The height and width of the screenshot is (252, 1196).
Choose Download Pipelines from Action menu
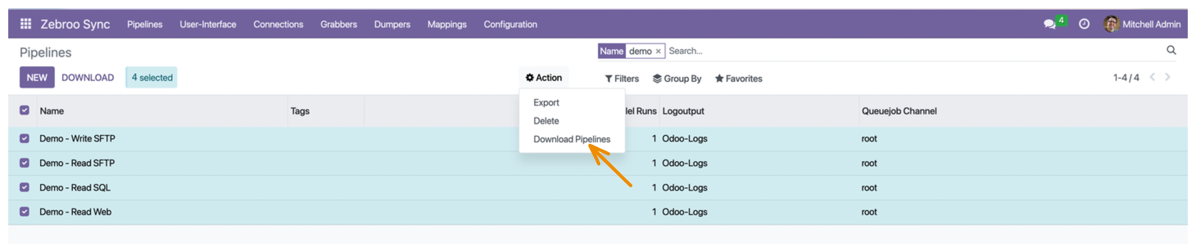[572, 139]
